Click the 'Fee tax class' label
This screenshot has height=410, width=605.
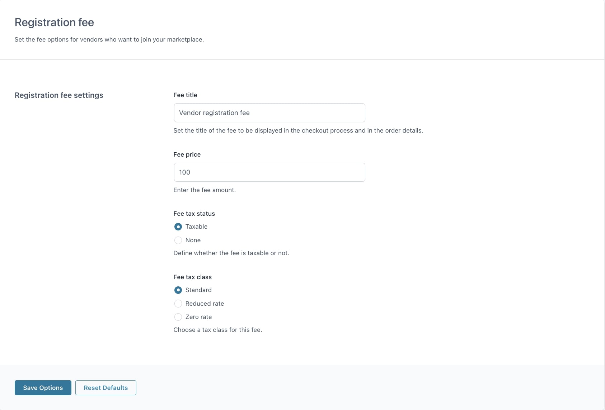(192, 277)
